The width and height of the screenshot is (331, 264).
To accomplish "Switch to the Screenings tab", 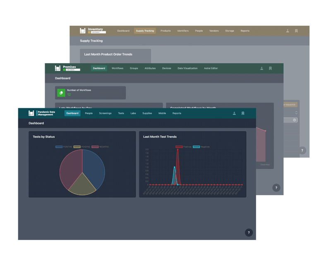I will pyautogui.click(x=106, y=113).
